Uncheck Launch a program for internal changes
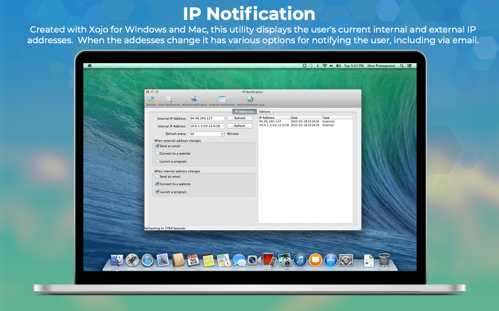Image resolution: width=499 pixels, height=311 pixels. tap(157, 192)
